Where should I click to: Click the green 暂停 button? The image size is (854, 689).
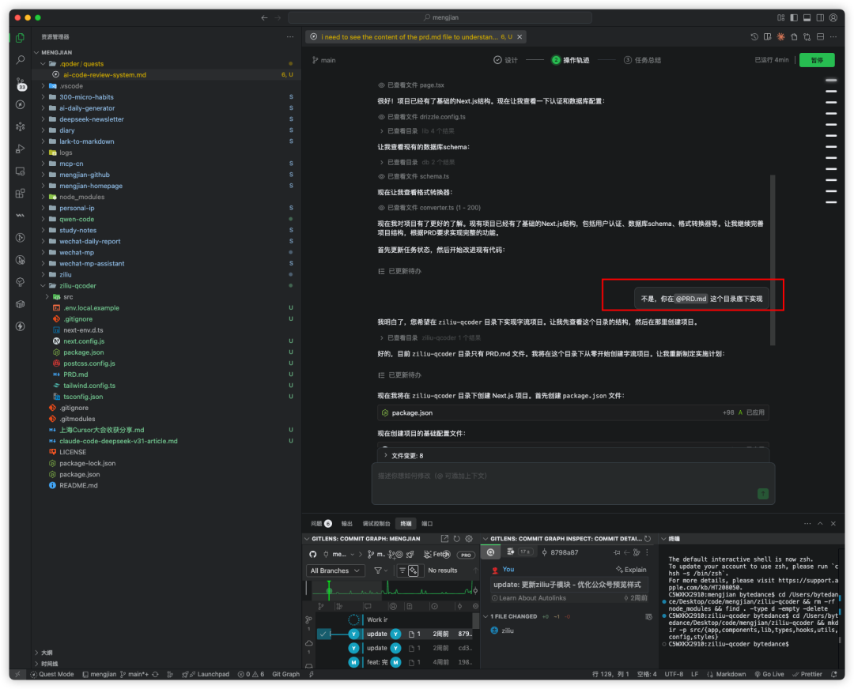pos(816,60)
